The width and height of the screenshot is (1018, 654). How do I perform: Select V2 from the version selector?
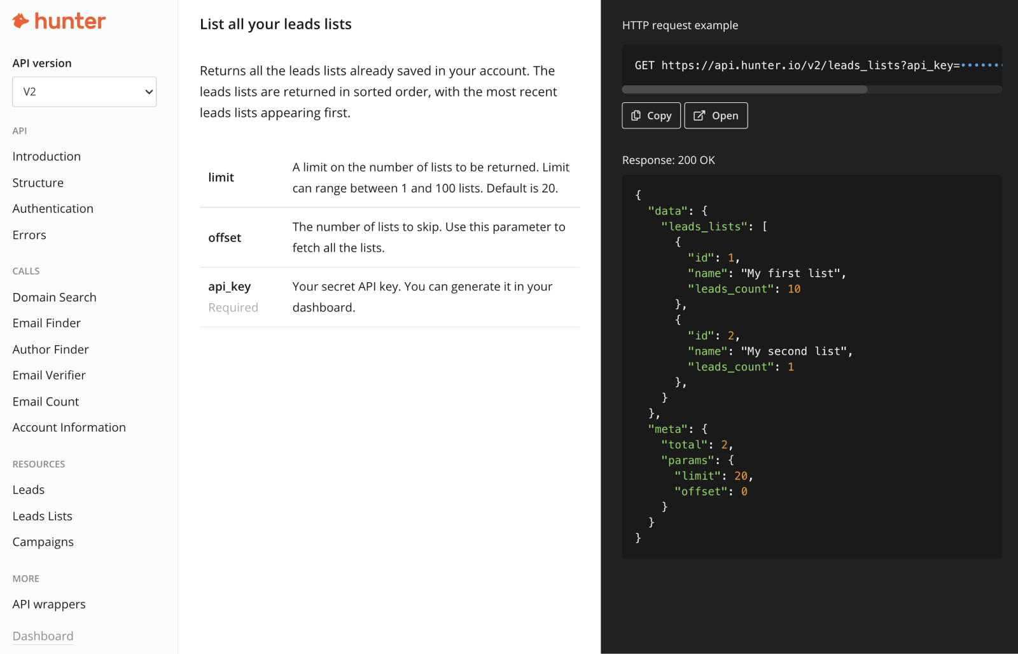pyautogui.click(x=84, y=92)
